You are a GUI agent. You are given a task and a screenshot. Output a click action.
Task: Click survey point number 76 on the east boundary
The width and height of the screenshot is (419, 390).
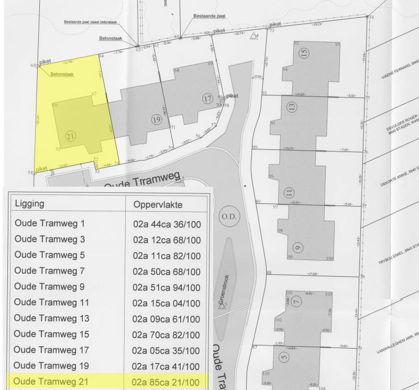pos(366,152)
